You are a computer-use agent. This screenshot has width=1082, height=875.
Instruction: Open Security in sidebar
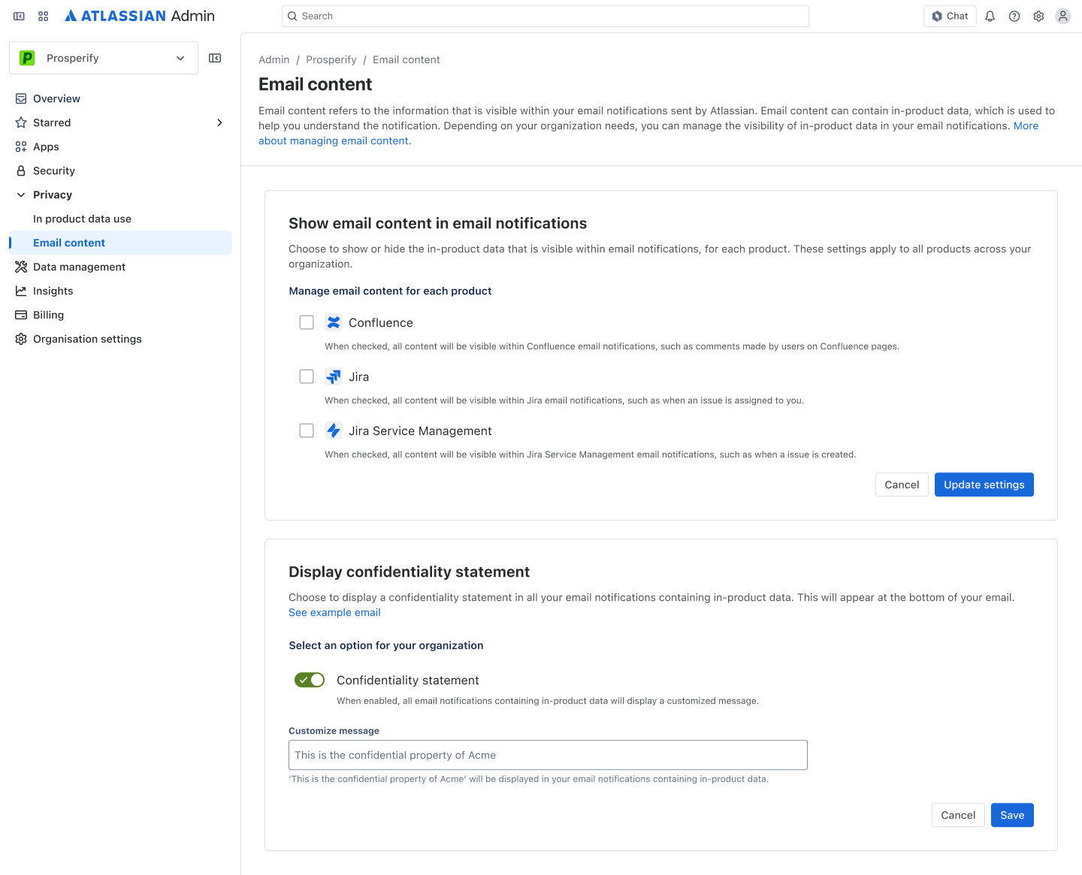click(x=120, y=170)
